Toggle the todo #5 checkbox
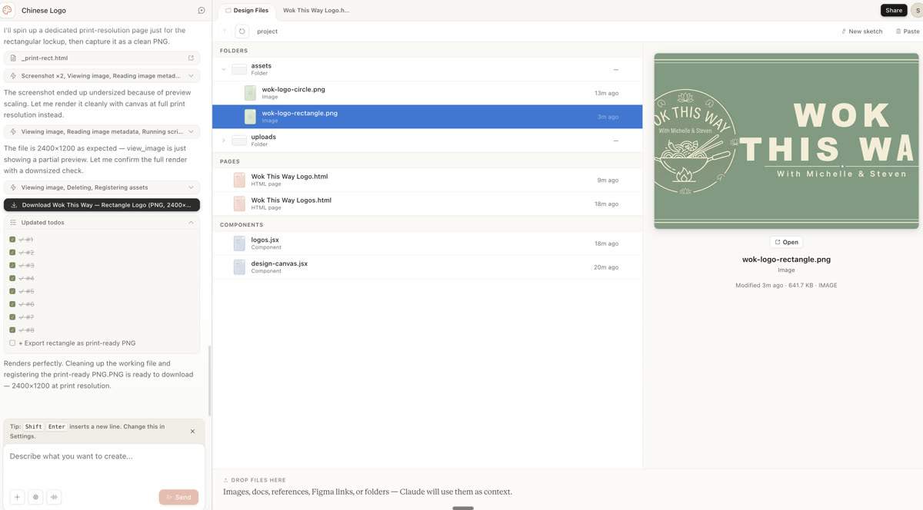 (x=12, y=291)
